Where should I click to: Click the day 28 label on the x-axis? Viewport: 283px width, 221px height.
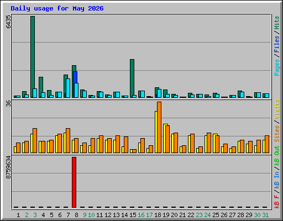tap(240, 215)
